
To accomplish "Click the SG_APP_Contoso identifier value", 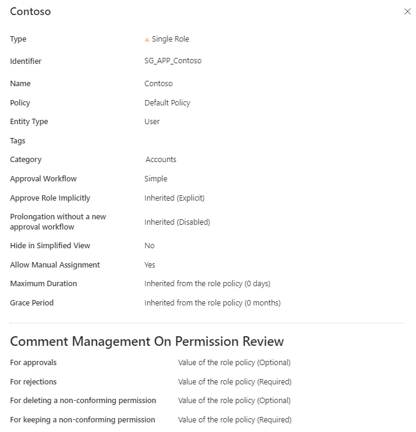I will (173, 61).
